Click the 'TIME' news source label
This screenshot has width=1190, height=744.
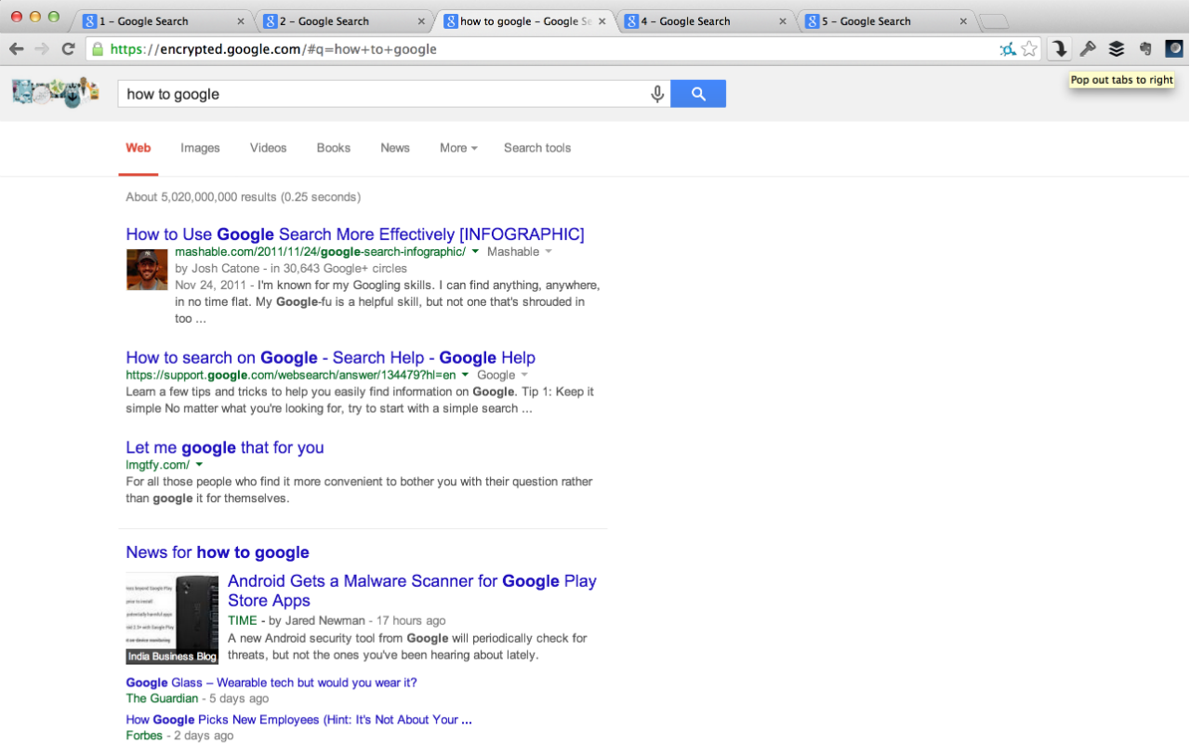(242, 620)
